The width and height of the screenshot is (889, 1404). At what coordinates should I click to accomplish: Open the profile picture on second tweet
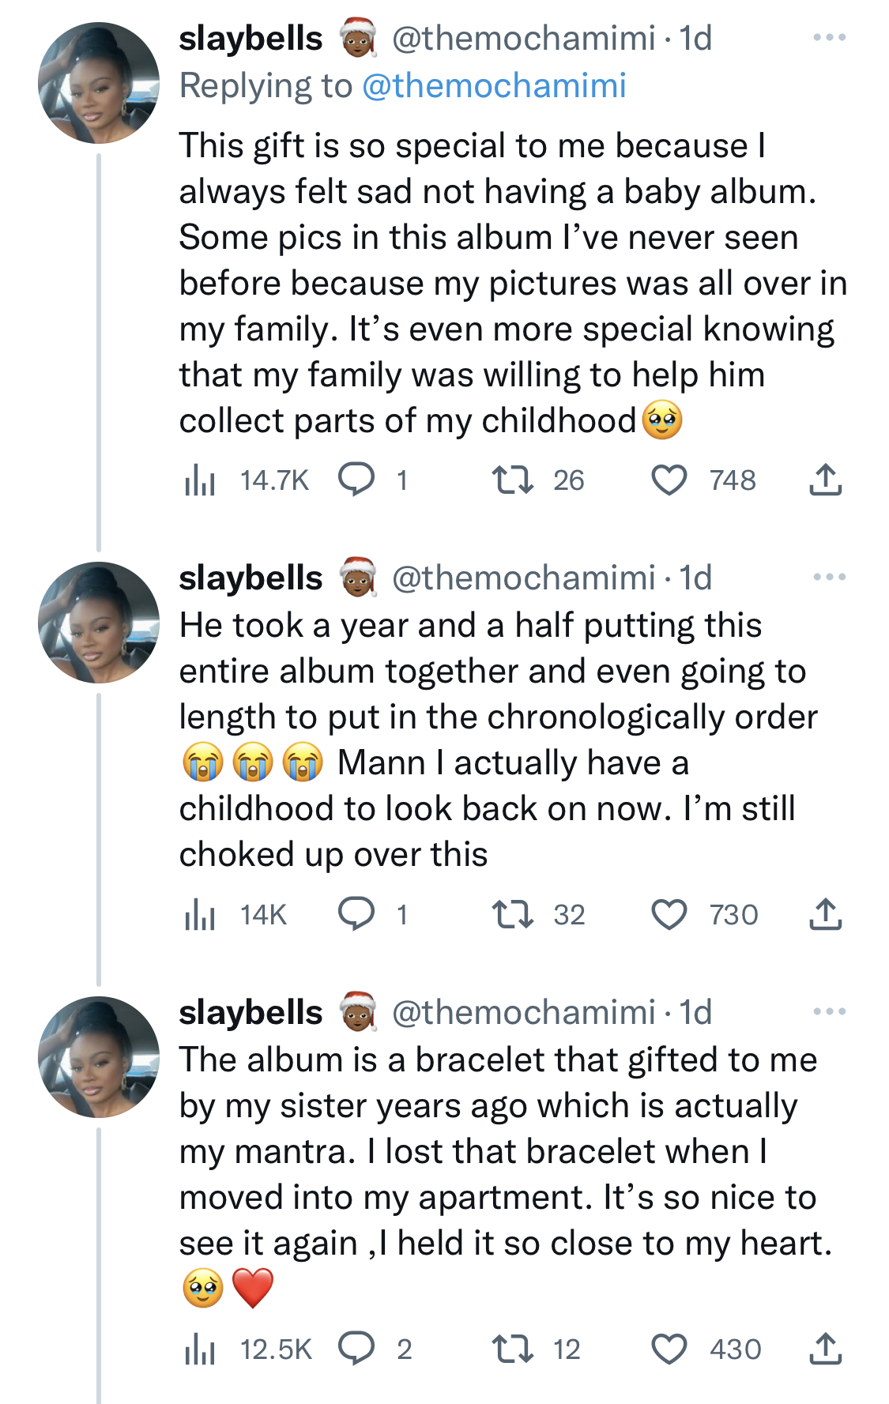[x=99, y=623]
